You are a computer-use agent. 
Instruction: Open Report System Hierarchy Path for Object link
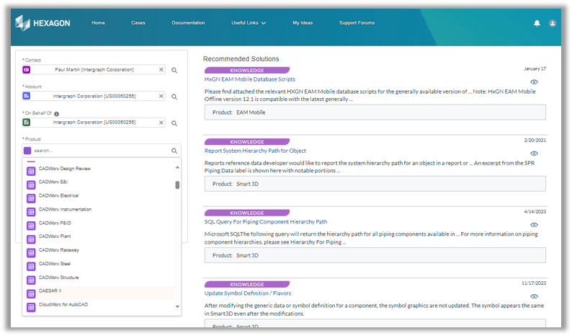tap(255, 151)
